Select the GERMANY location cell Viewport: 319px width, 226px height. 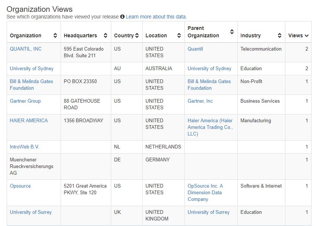coord(164,167)
